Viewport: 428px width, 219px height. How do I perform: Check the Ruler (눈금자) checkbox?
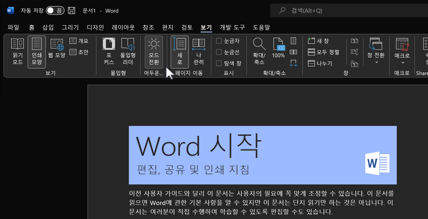pos(219,41)
